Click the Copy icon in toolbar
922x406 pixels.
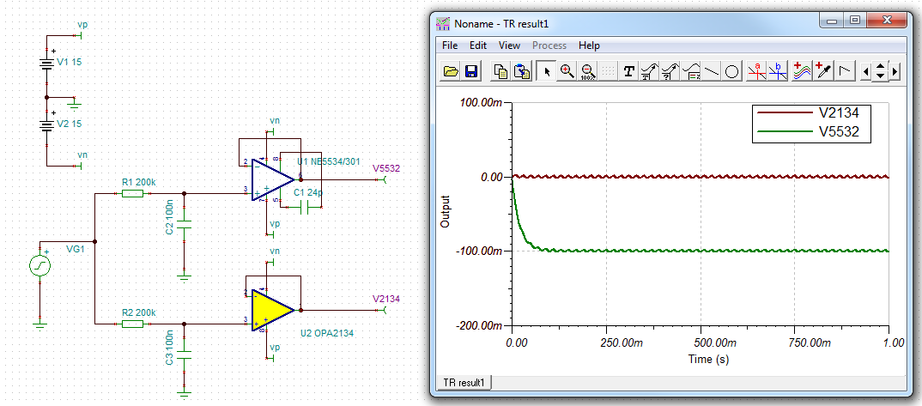[x=501, y=71]
